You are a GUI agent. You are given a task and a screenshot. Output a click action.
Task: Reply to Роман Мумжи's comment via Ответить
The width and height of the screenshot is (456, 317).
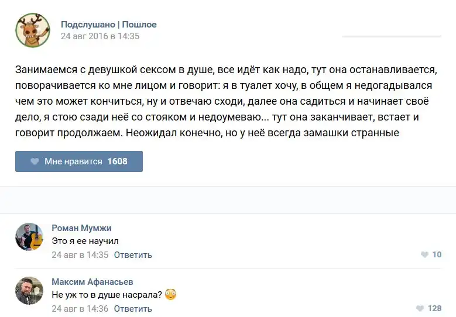point(133,255)
